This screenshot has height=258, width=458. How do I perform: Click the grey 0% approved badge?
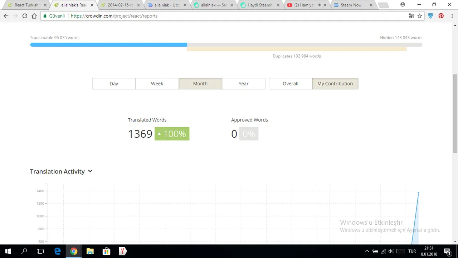249,134
